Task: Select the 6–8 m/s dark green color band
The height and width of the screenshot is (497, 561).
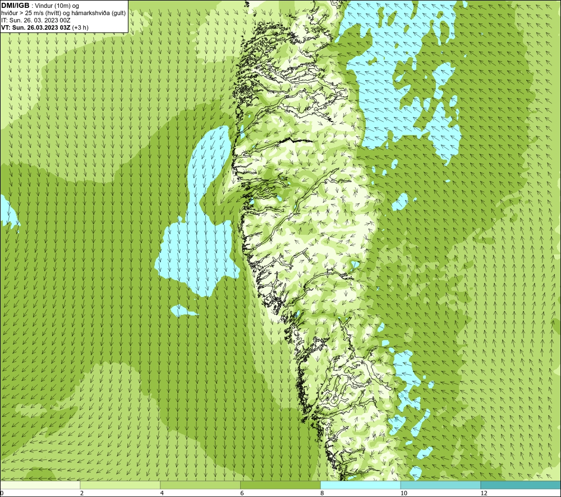Action: (x=280, y=485)
